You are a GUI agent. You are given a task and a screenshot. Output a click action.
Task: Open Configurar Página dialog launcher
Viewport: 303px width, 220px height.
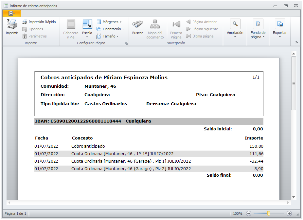pos(126,43)
